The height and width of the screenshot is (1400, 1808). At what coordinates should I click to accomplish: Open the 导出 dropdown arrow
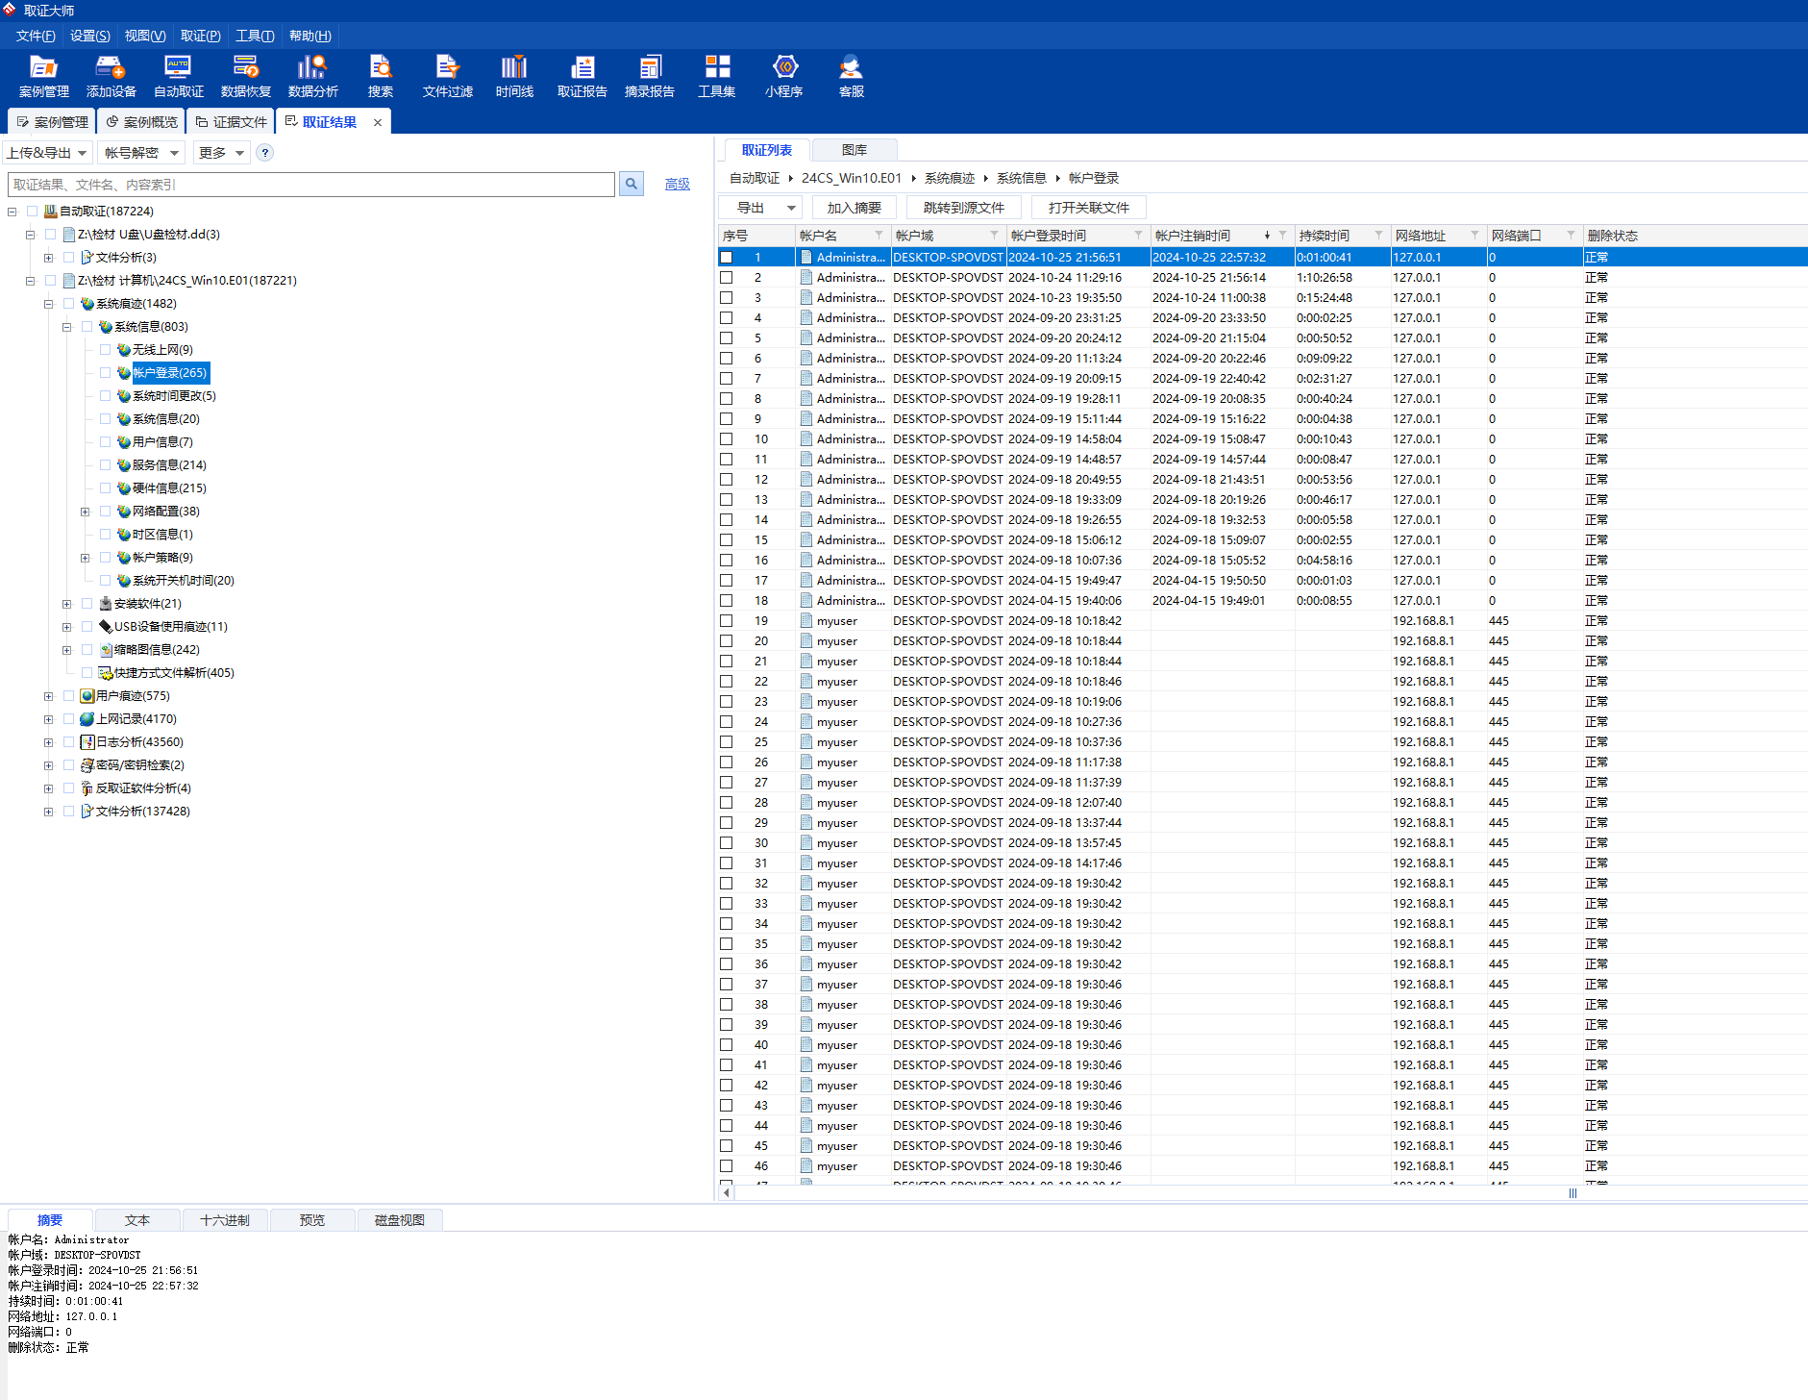pyautogui.click(x=791, y=208)
